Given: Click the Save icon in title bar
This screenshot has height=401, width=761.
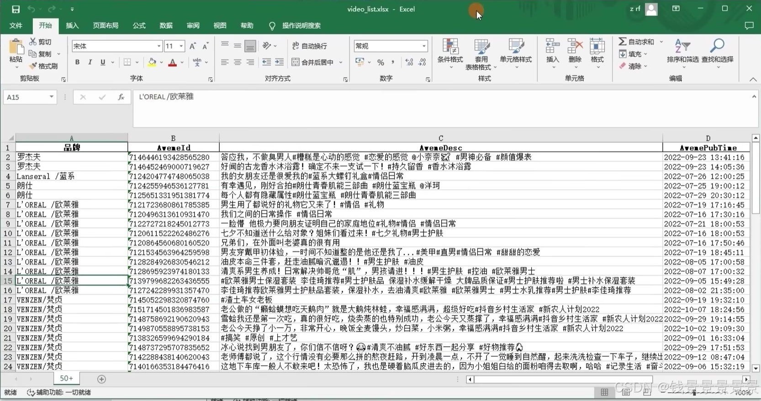Looking at the screenshot, I should point(16,9).
